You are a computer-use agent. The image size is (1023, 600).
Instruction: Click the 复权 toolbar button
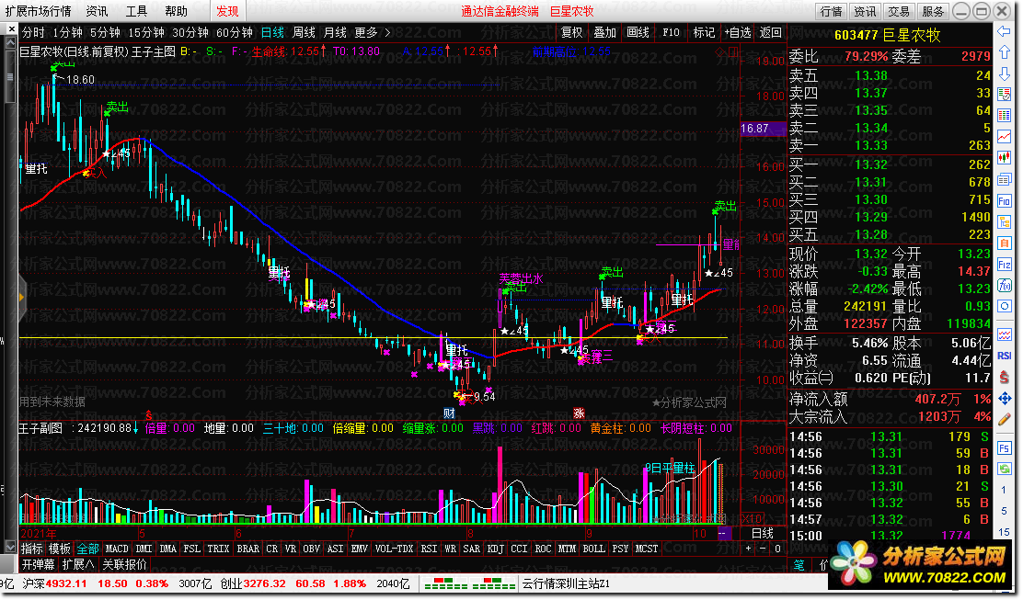571,32
